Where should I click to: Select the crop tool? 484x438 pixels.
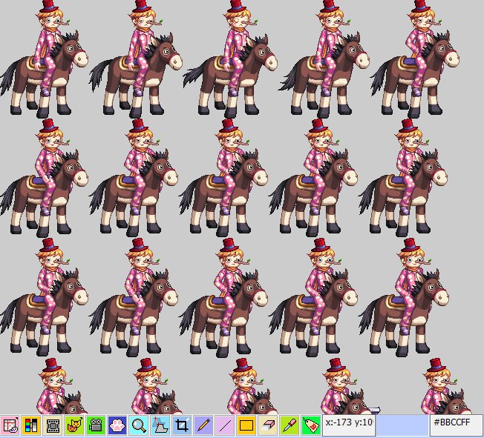(x=181, y=425)
